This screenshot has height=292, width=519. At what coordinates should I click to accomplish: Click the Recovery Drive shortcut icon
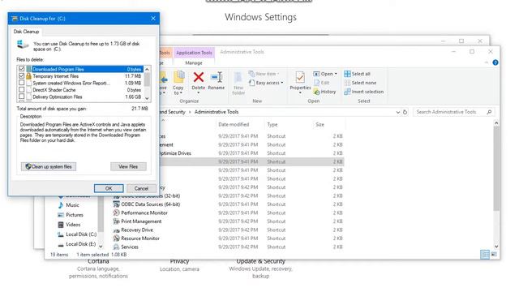116,230
